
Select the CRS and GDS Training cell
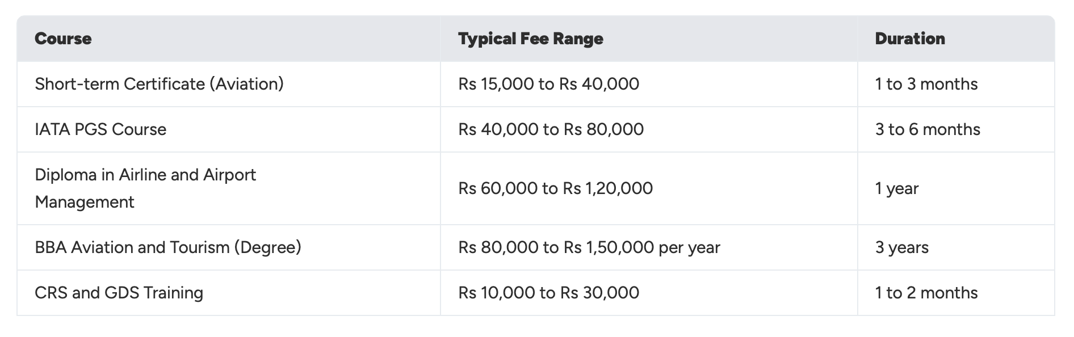click(119, 293)
